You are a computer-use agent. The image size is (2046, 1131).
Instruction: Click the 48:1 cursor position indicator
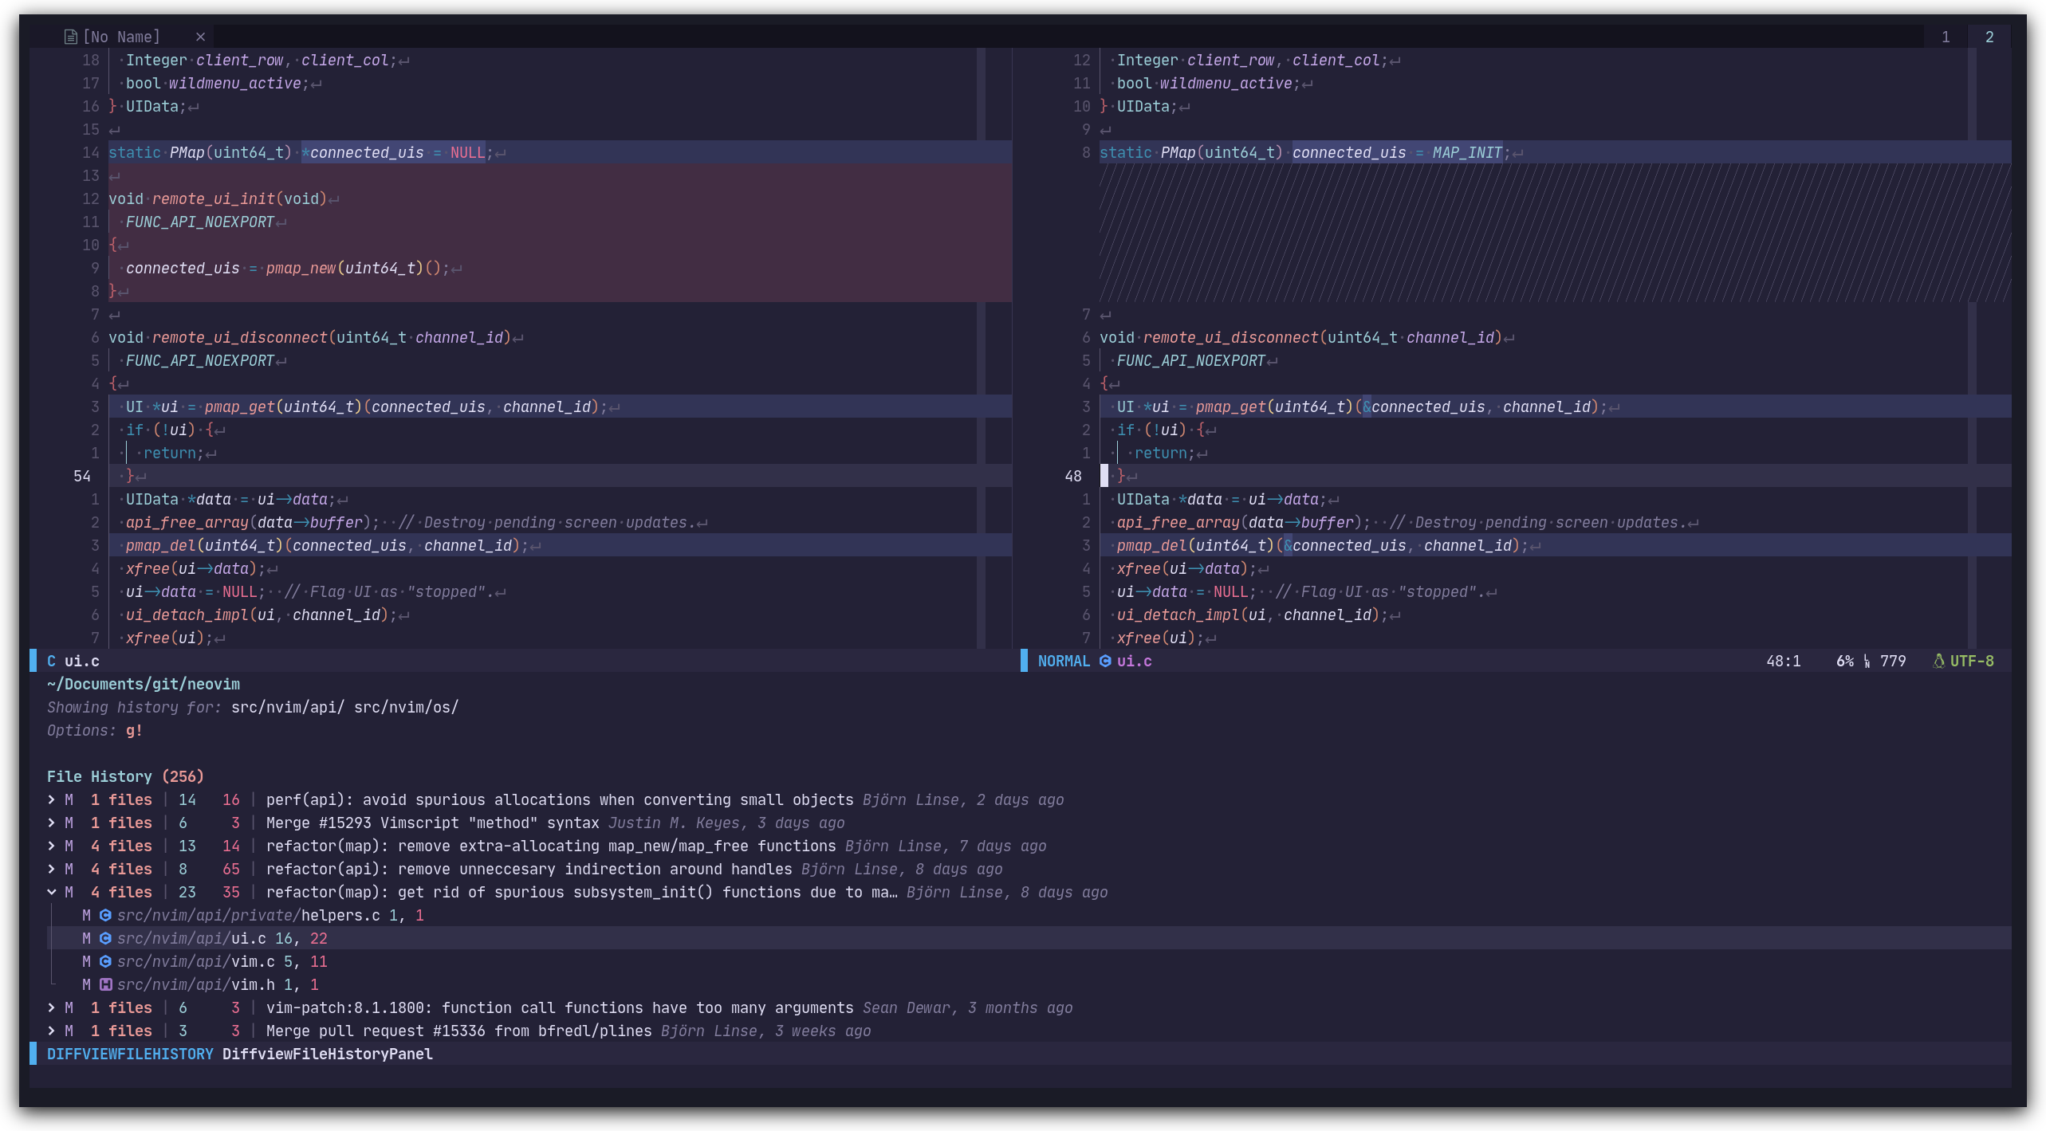point(1783,661)
